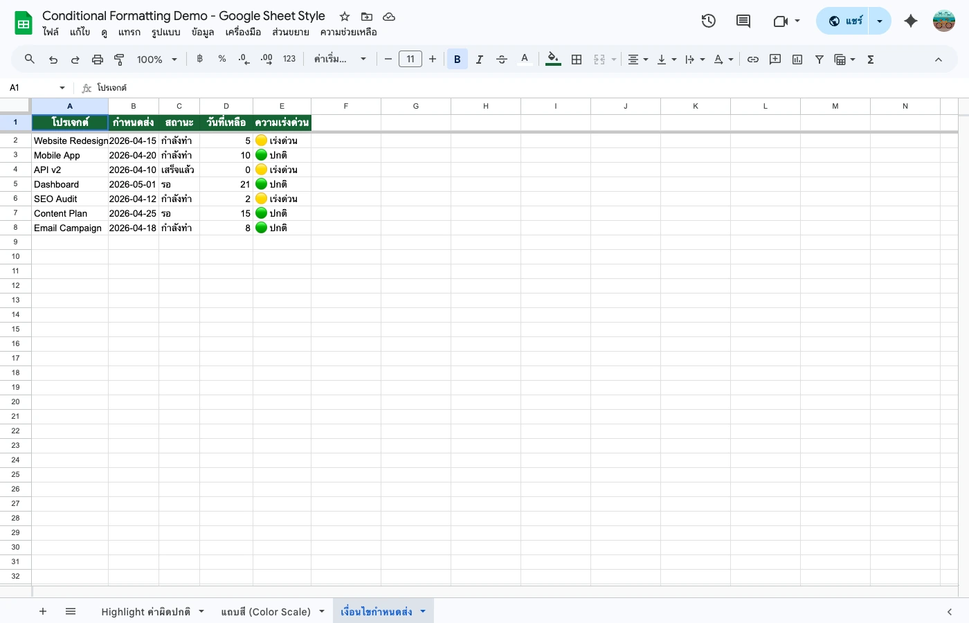Open the borders tool
Screen dimensions: 969x623
point(577,59)
